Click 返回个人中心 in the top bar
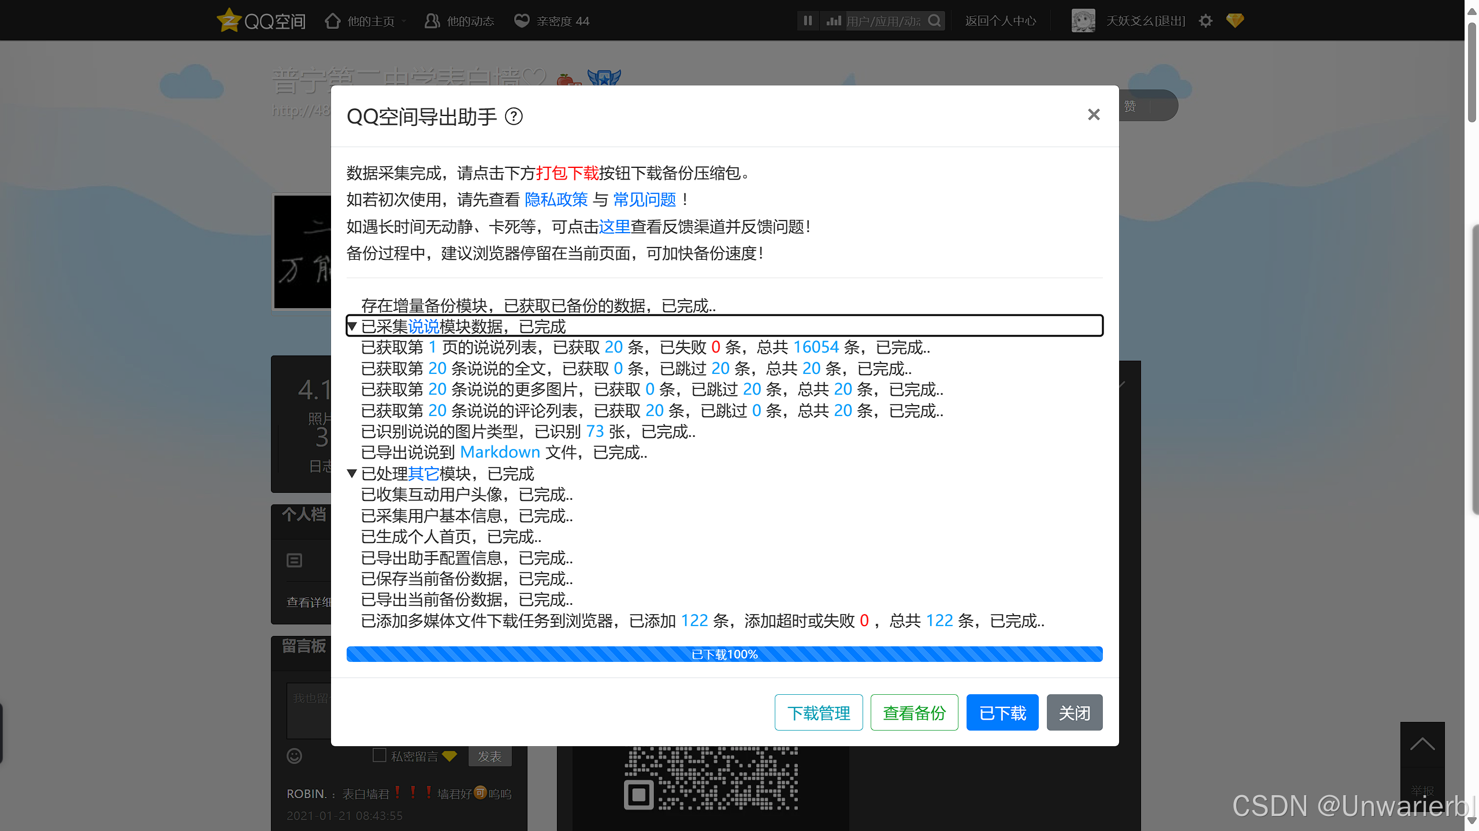1479x831 pixels. click(1001, 21)
